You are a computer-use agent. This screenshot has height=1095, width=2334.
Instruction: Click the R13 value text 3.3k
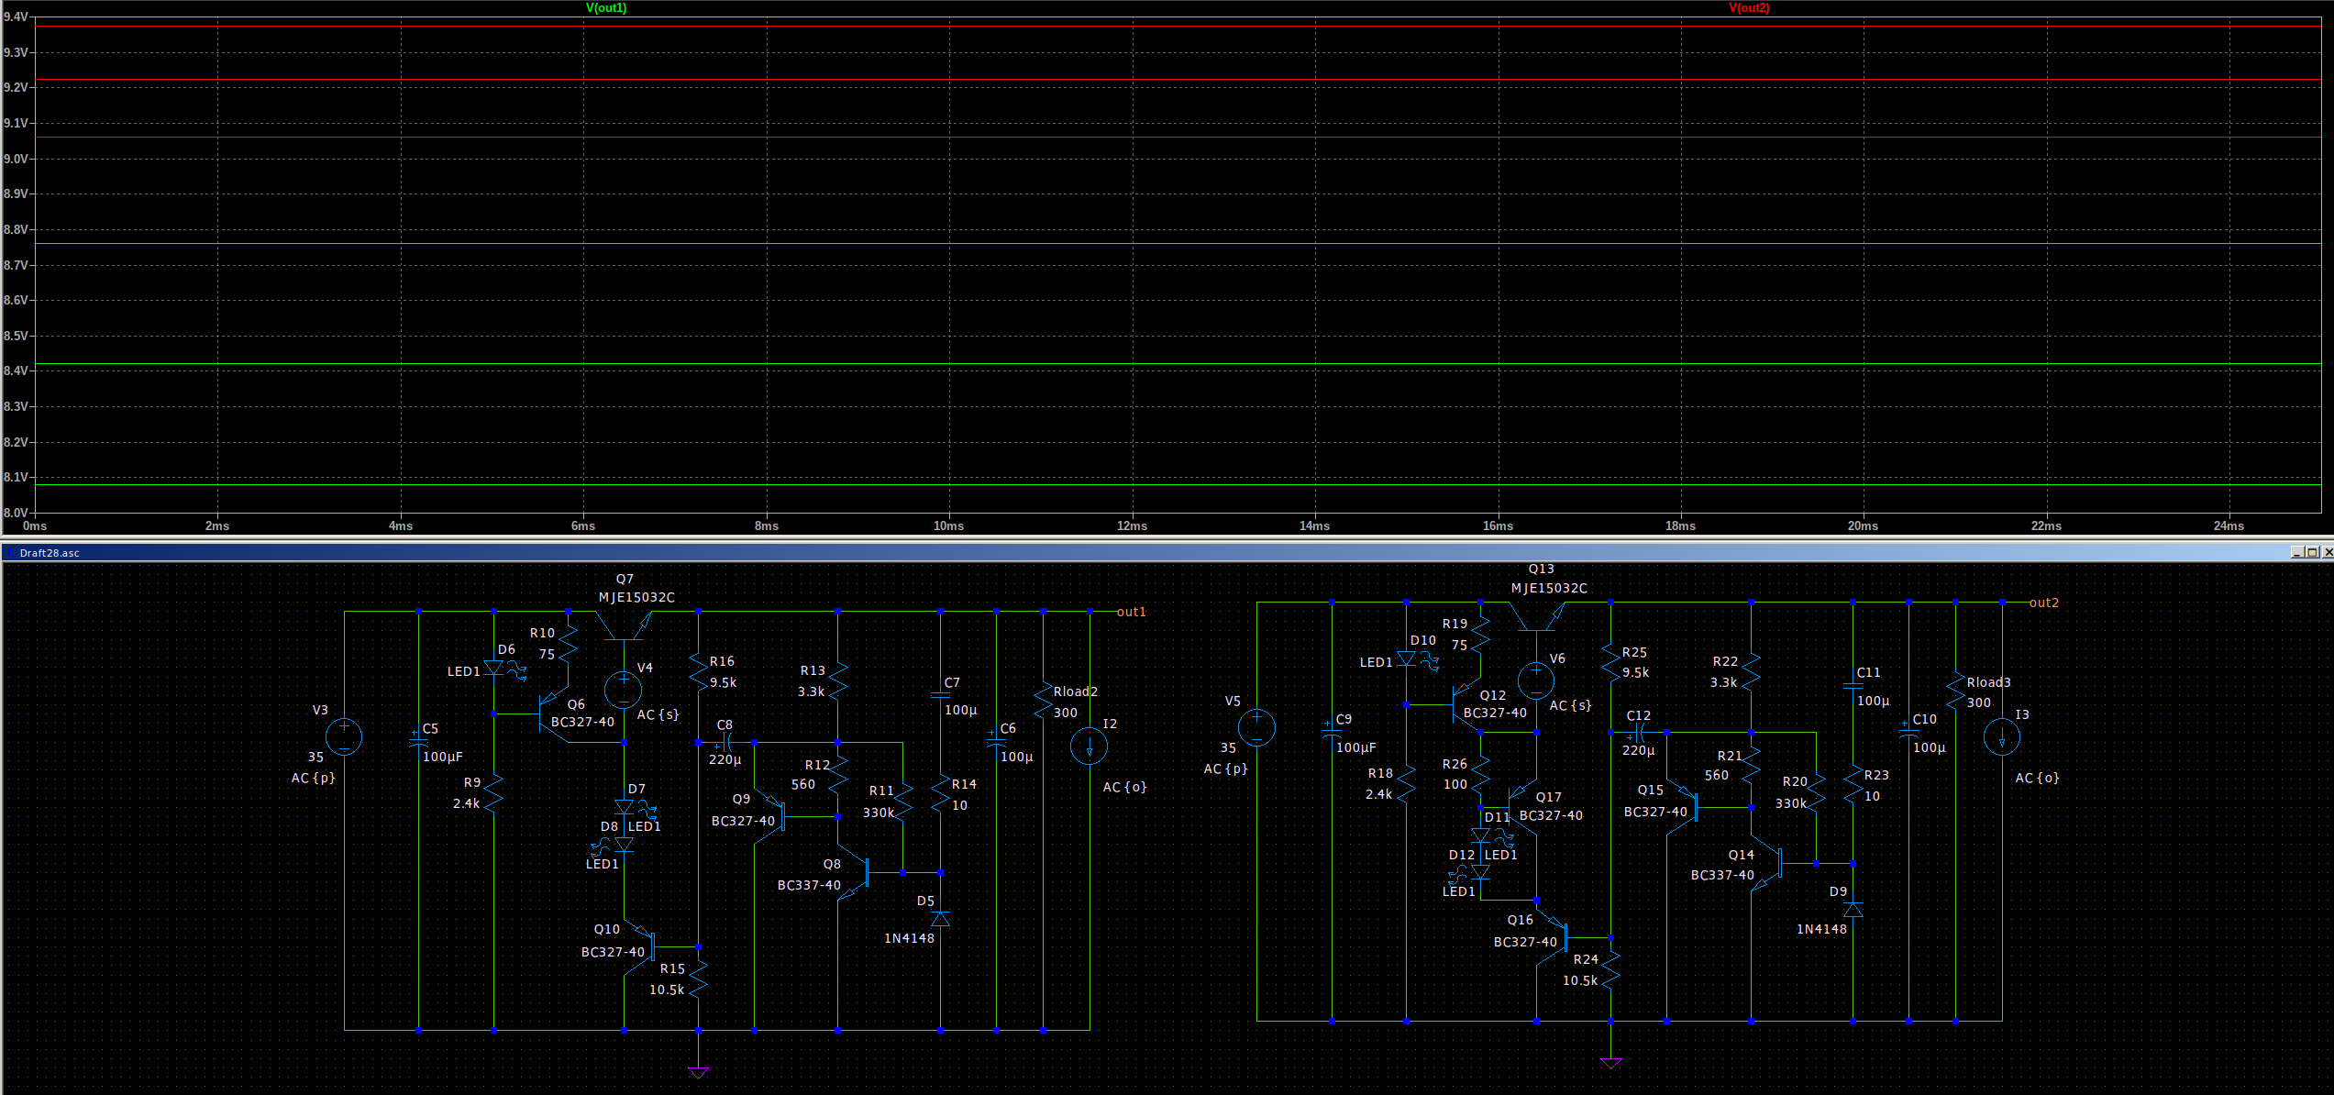pyautogui.click(x=811, y=691)
